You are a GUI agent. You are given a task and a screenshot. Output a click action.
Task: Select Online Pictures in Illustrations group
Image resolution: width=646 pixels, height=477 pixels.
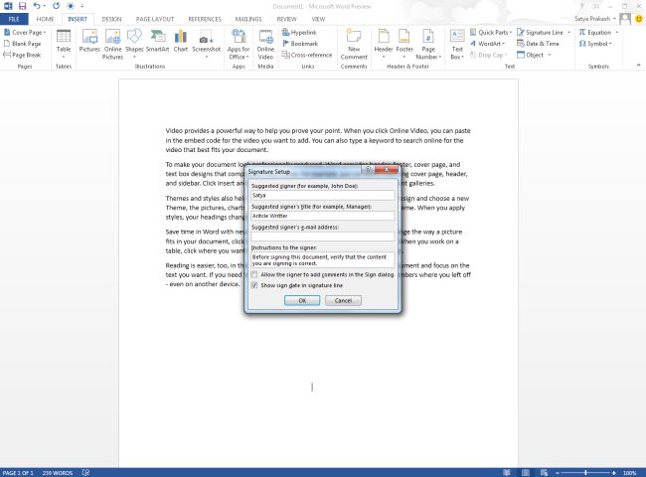(x=112, y=44)
